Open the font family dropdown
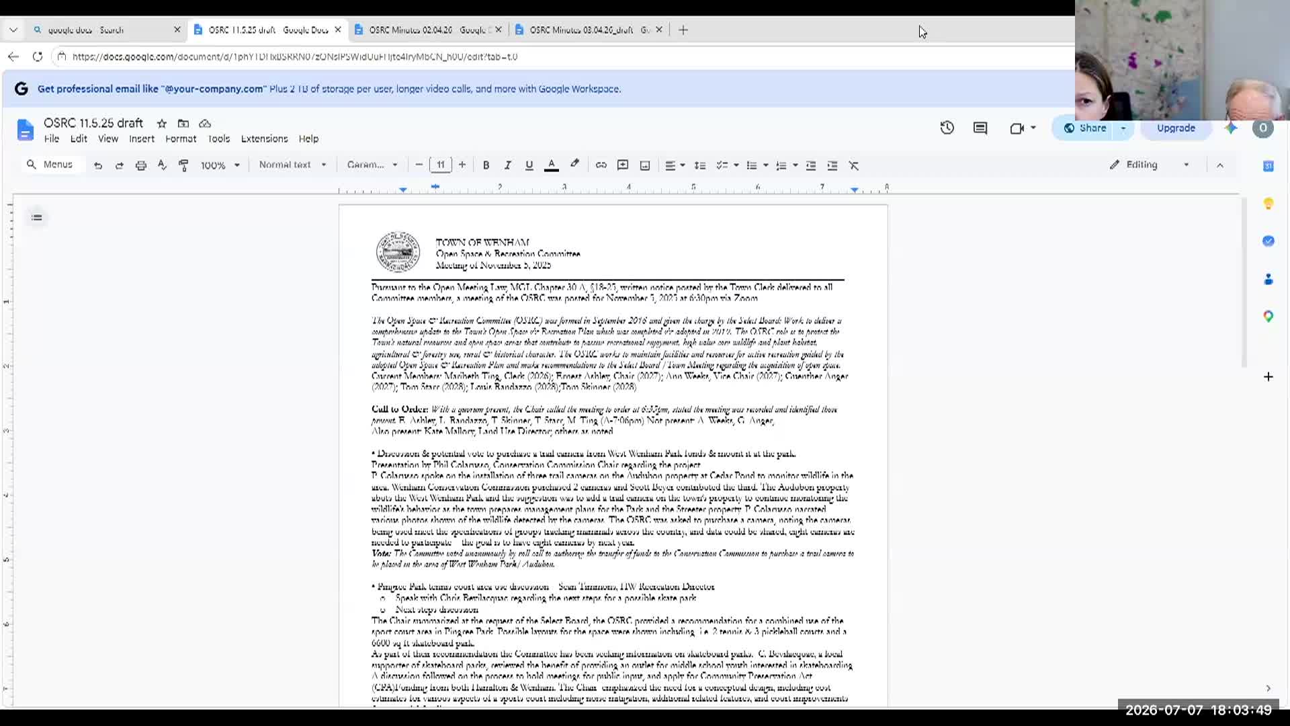The width and height of the screenshot is (1290, 726). coord(372,165)
